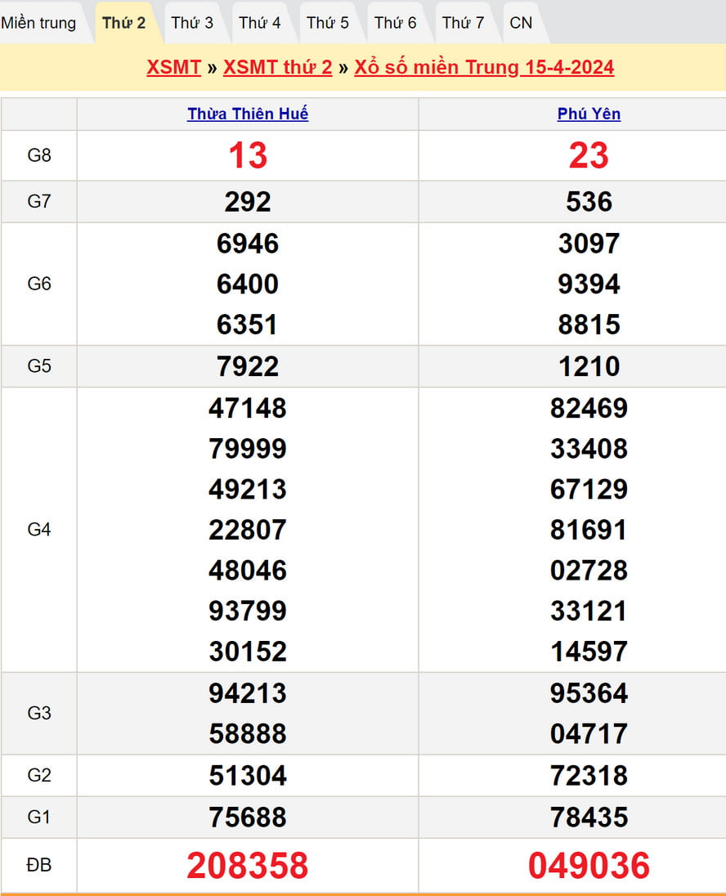Open the XSMT thứ 2 link
726x896 pixels.
point(278,67)
